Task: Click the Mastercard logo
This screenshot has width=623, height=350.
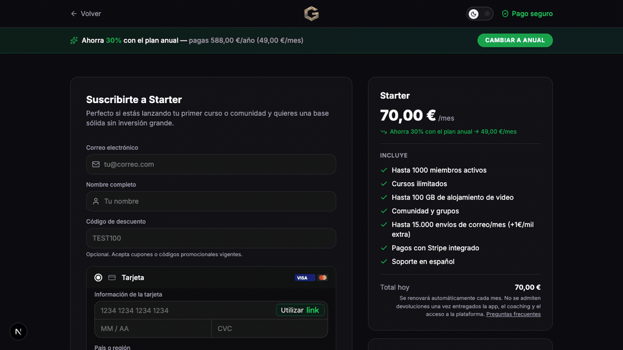Action: [323, 277]
